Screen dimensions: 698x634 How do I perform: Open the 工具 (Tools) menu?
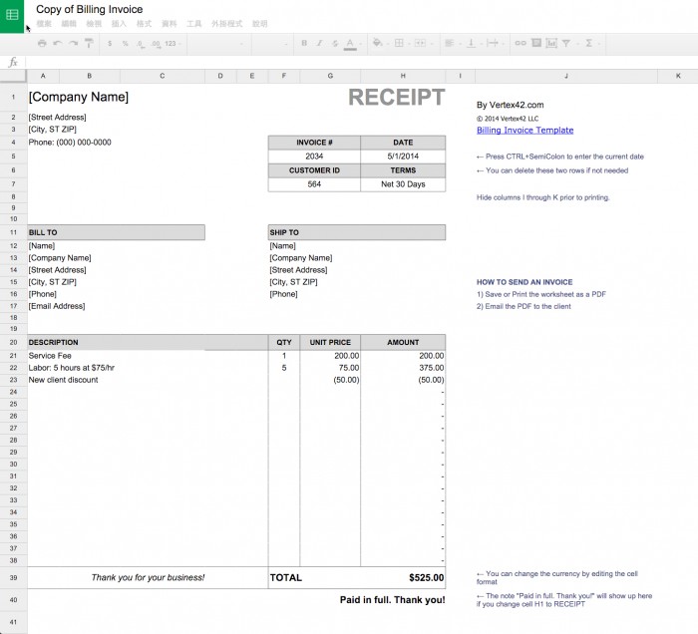194,24
